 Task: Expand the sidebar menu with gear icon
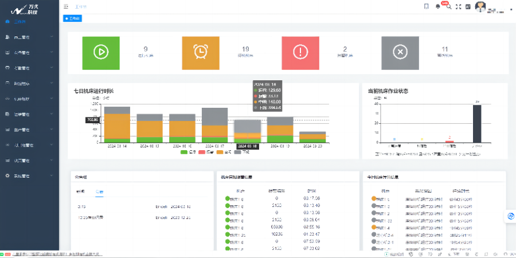[x=30, y=176]
